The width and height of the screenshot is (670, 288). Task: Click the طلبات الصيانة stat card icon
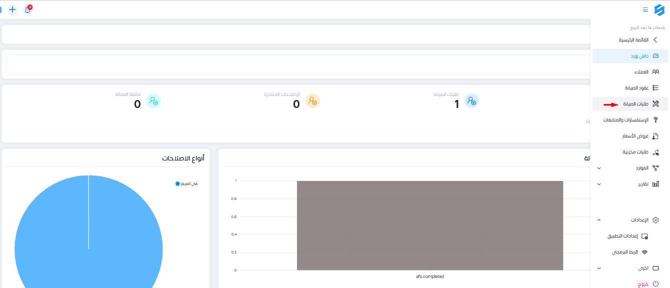pos(471,101)
